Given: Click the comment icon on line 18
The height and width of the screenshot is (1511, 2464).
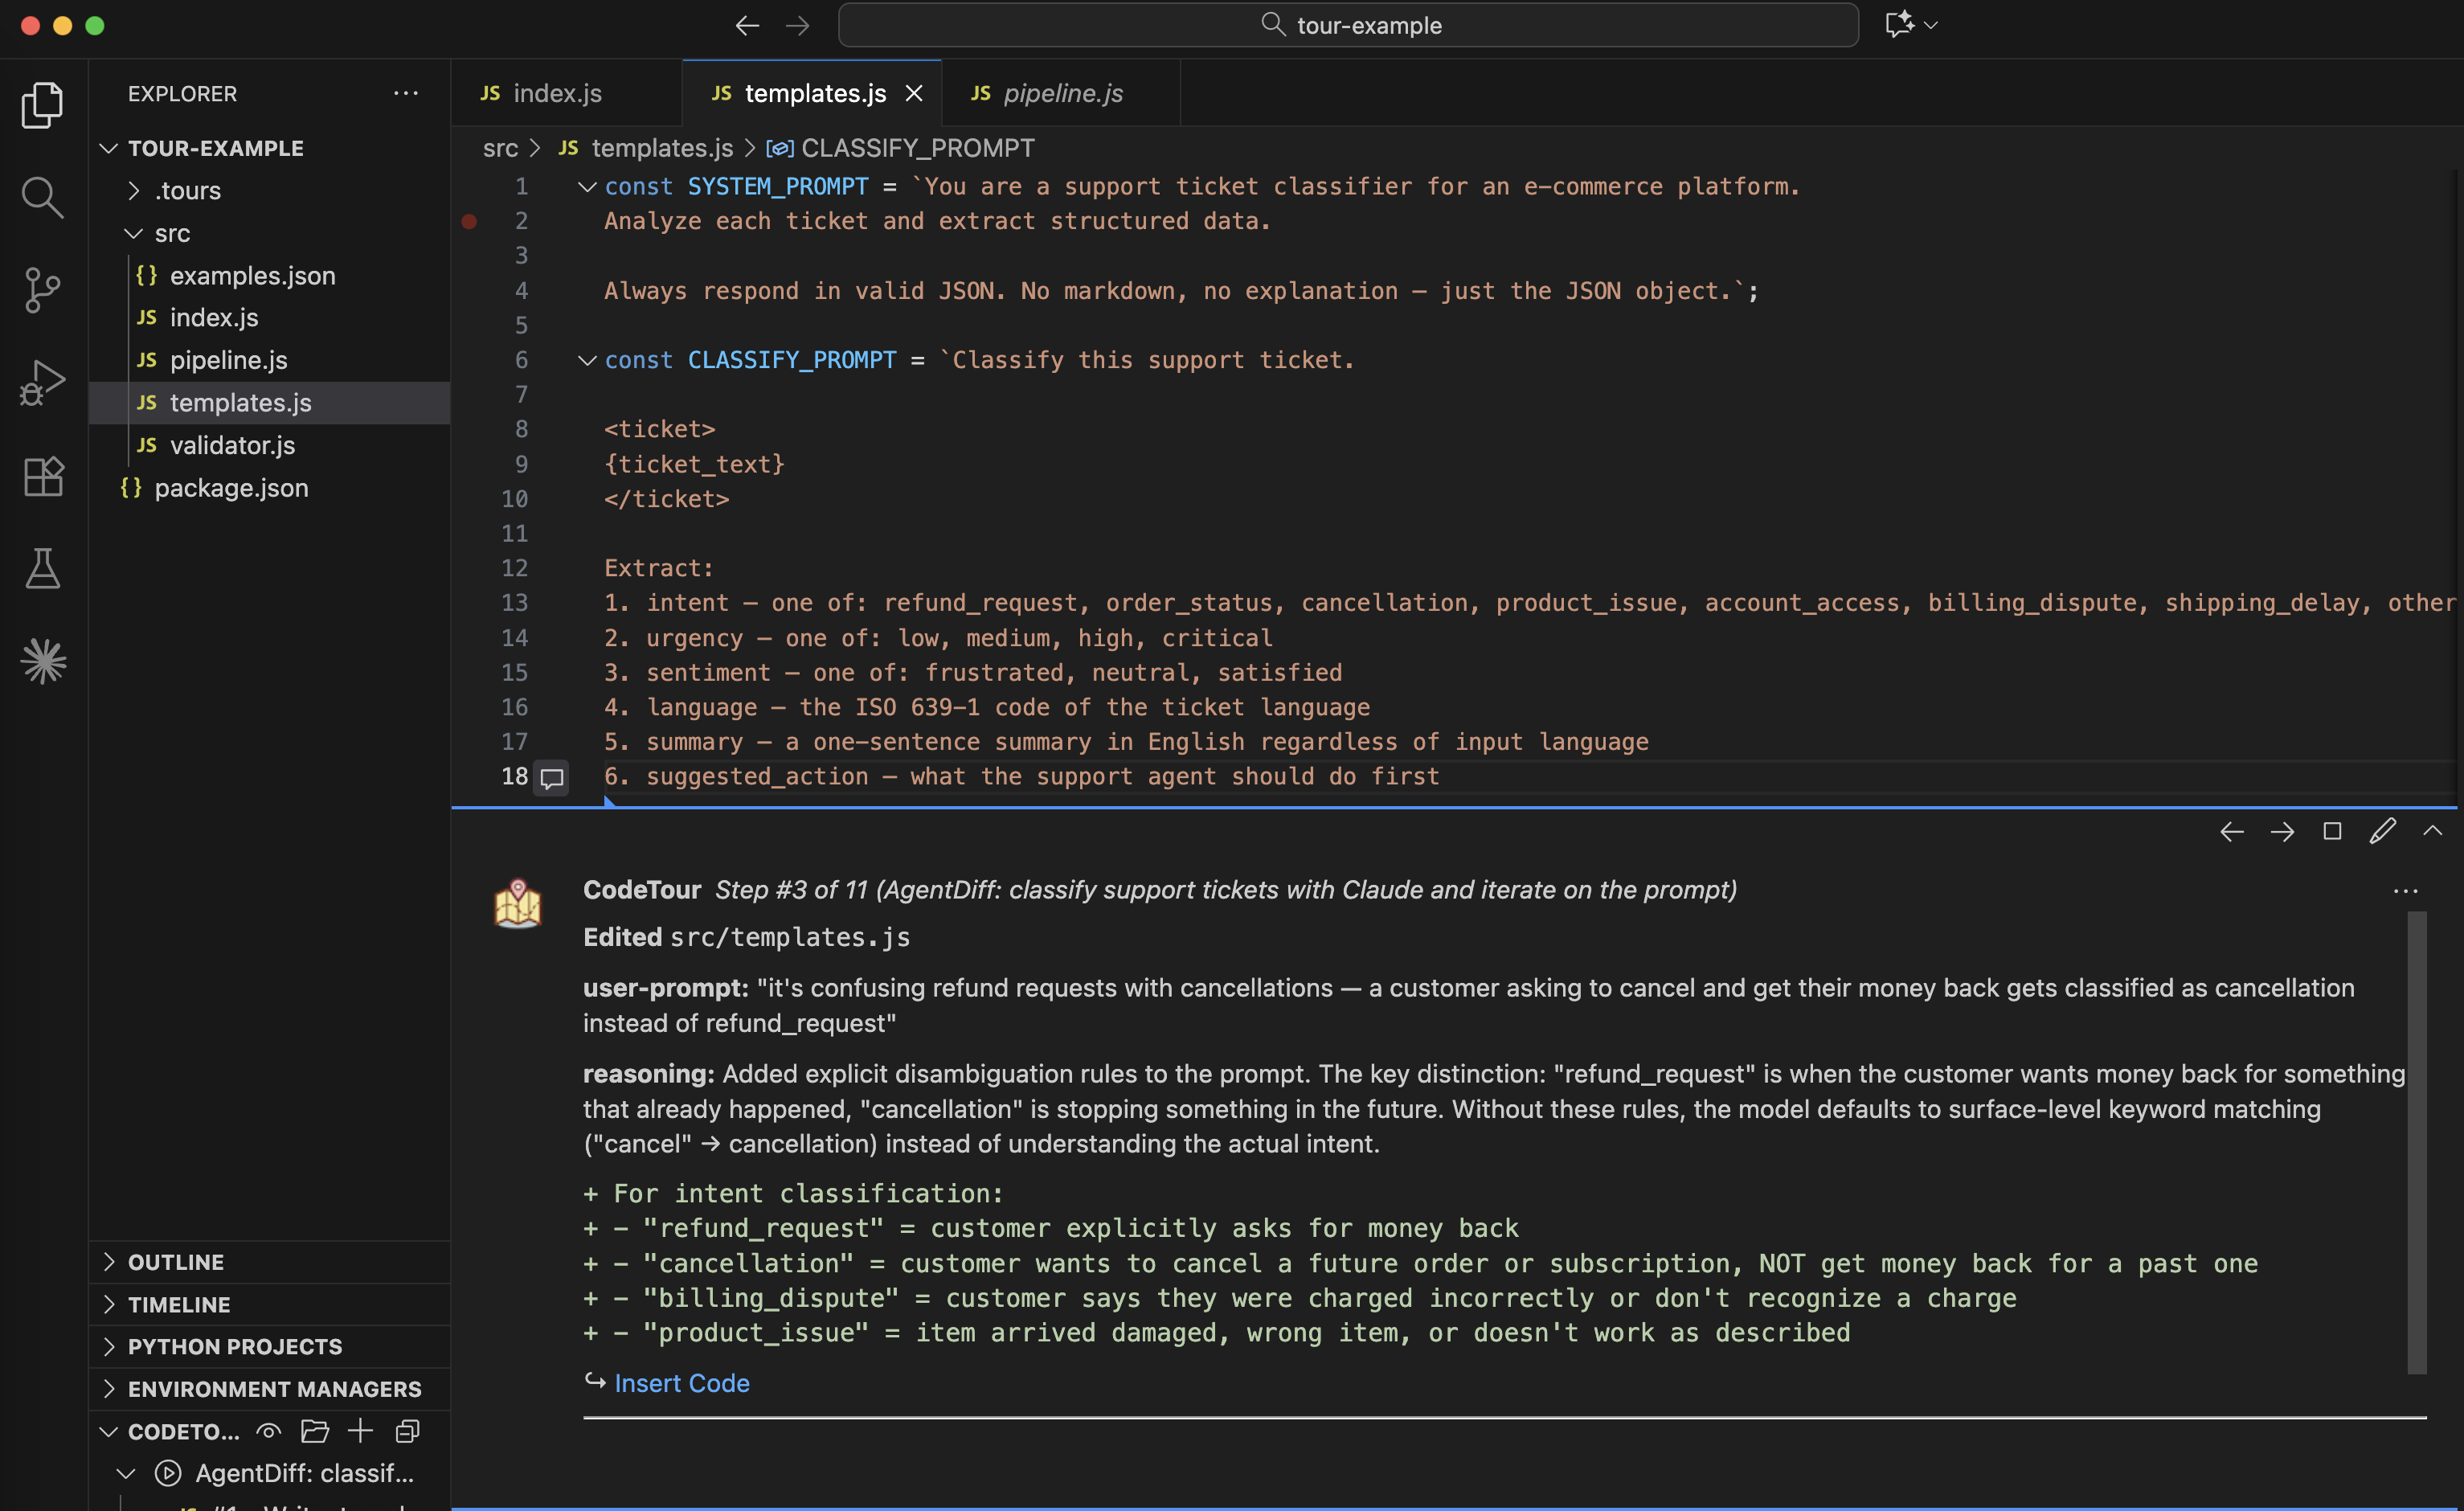Looking at the screenshot, I should click(x=552, y=778).
